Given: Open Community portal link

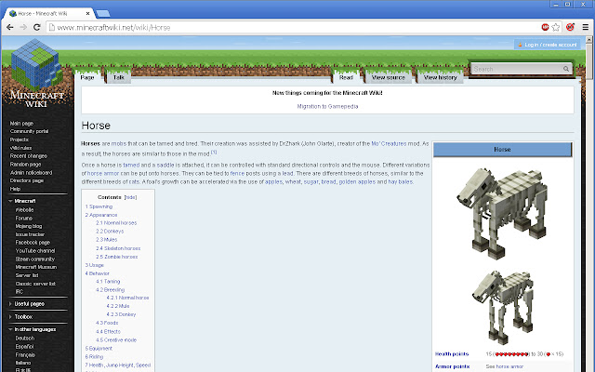Looking at the screenshot, I should click(29, 131).
